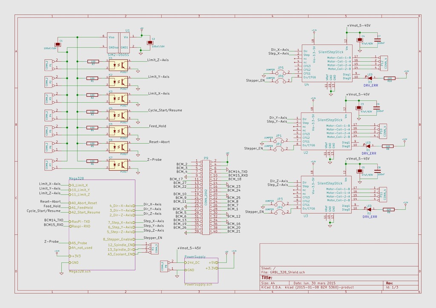Click the BCM14_TXD label at P9
The image size is (436, 308).
(238, 172)
